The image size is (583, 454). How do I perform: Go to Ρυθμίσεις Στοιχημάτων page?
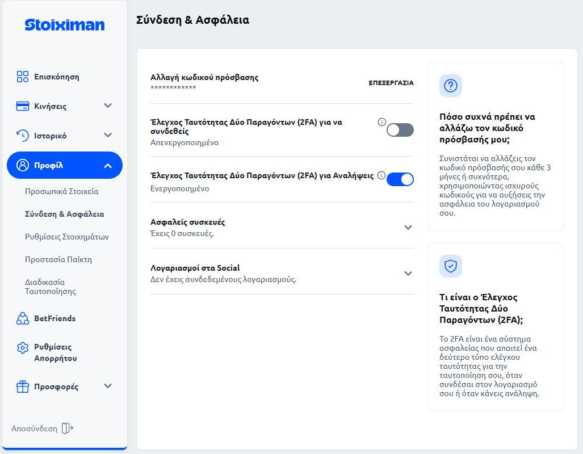tap(66, 237)
